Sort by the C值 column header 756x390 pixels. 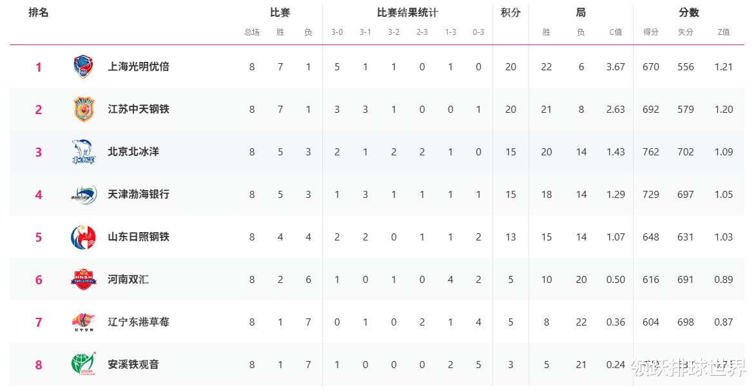pos(615,32)
